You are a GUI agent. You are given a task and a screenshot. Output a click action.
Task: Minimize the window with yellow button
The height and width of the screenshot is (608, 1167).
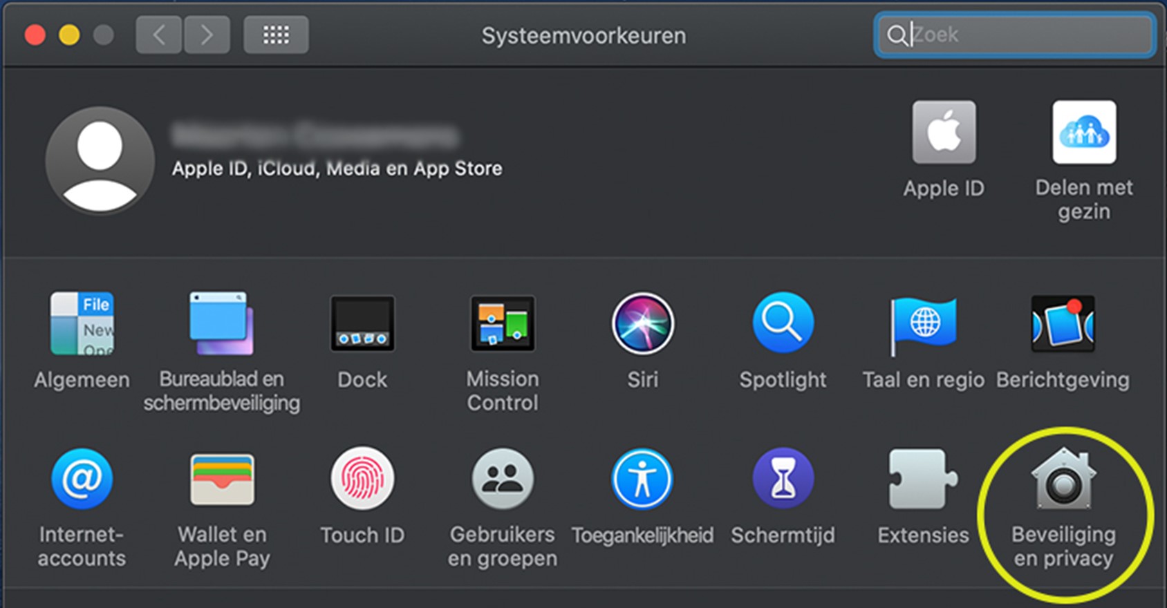(x=69, y=35)
